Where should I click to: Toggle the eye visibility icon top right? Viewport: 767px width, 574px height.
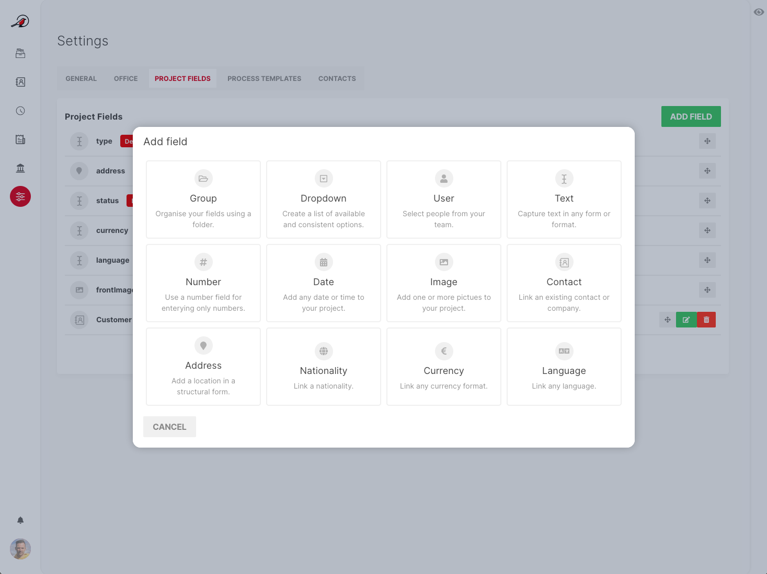pos(759,12)
